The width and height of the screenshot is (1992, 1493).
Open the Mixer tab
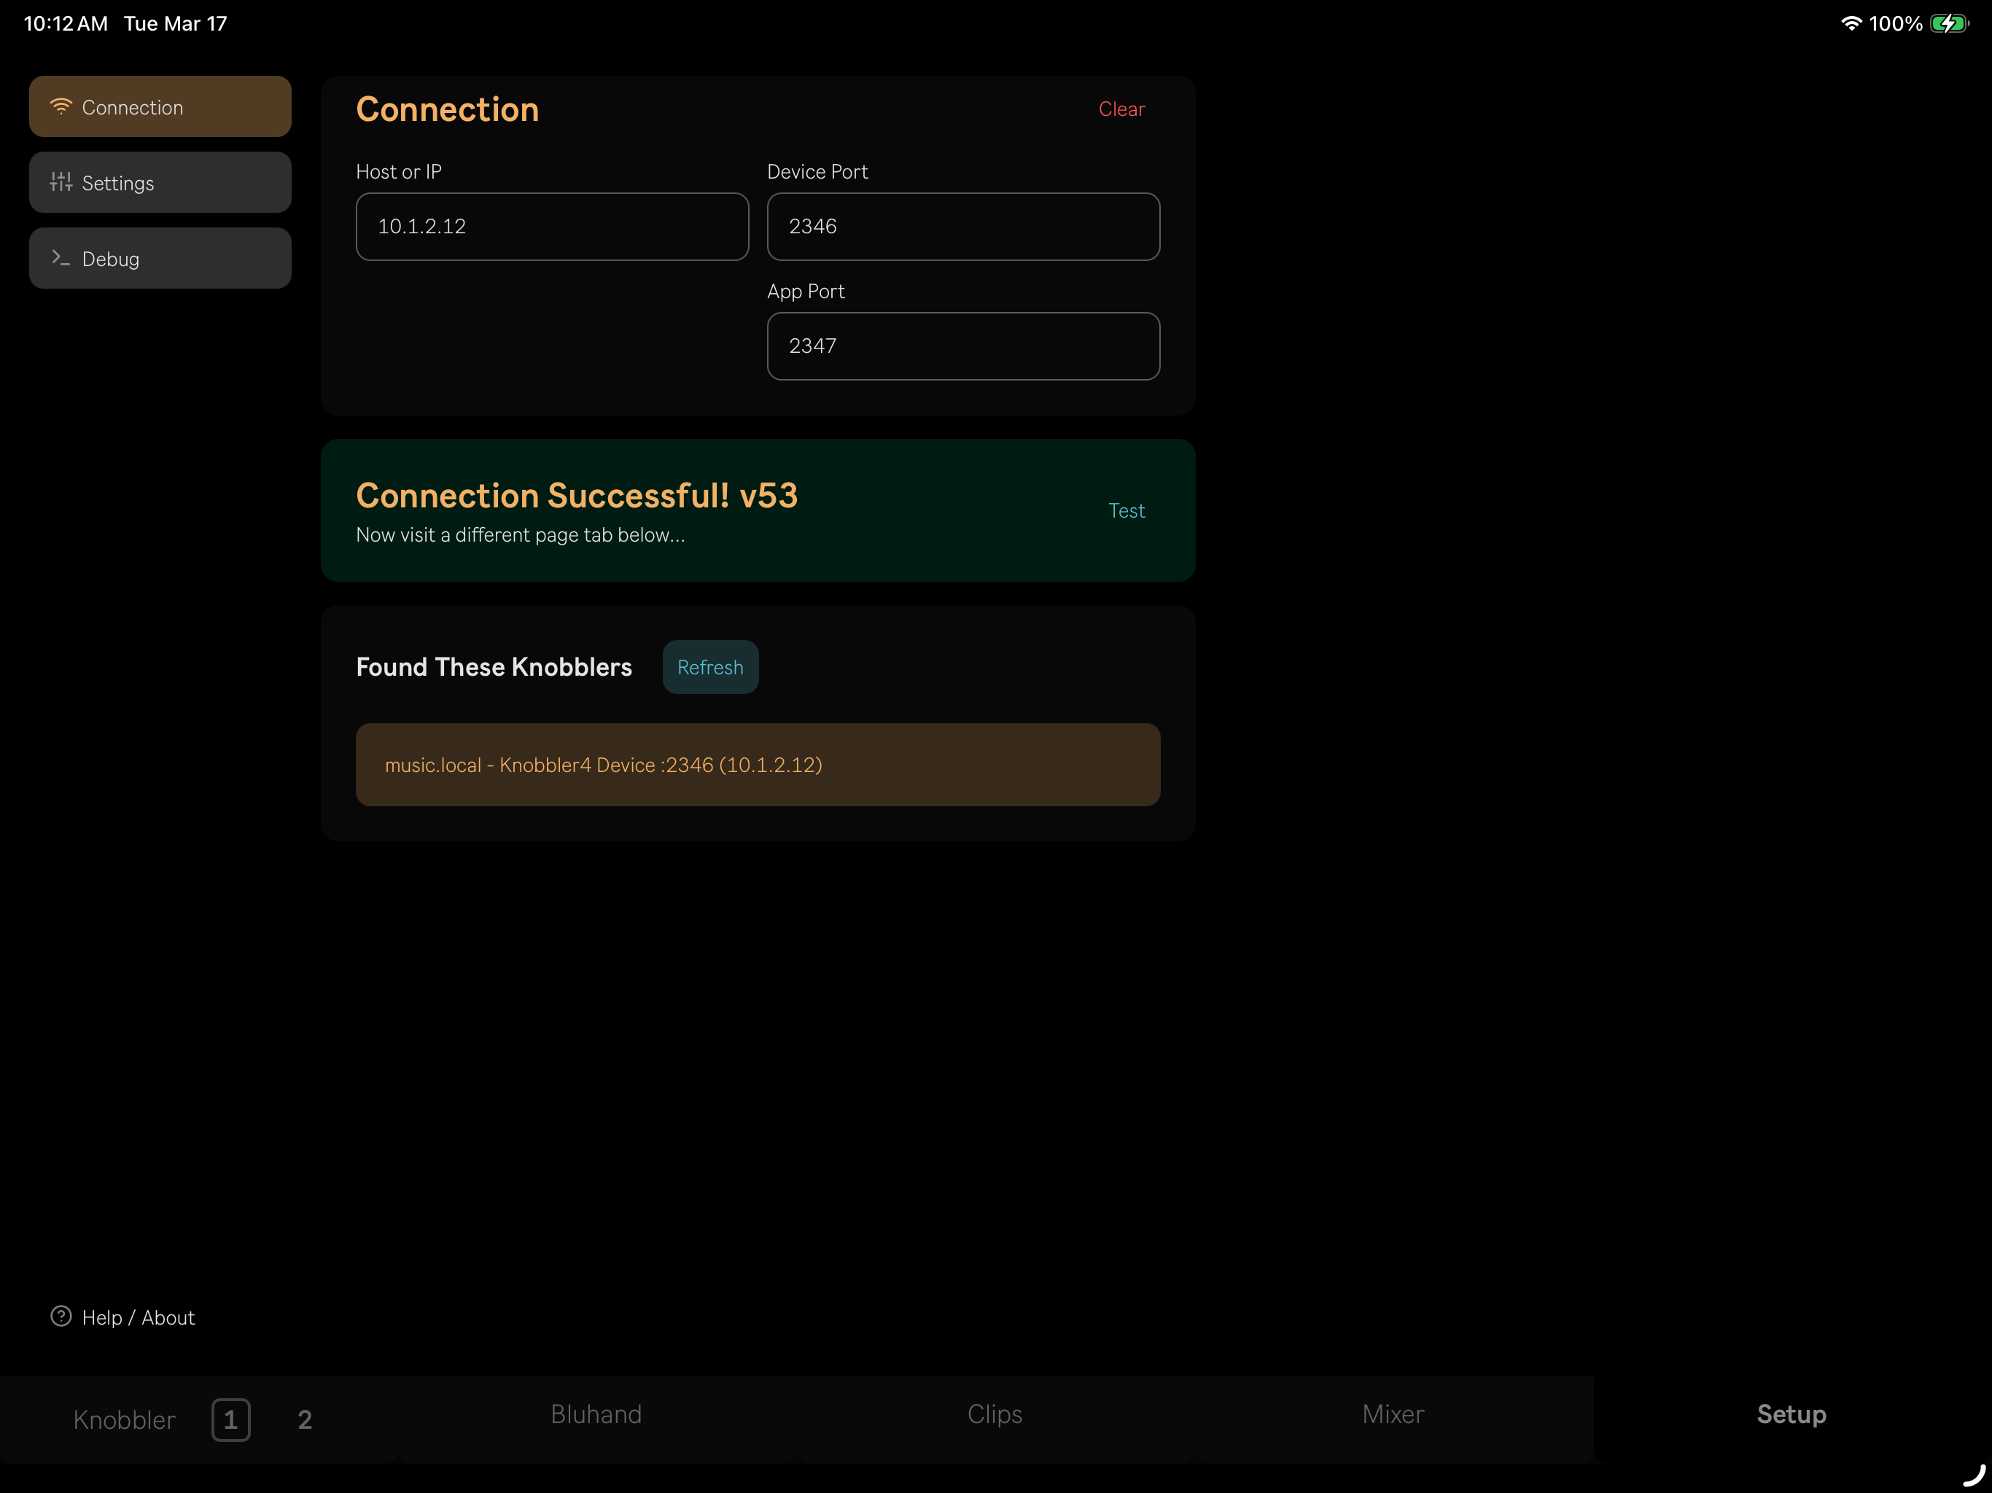1392,1414
